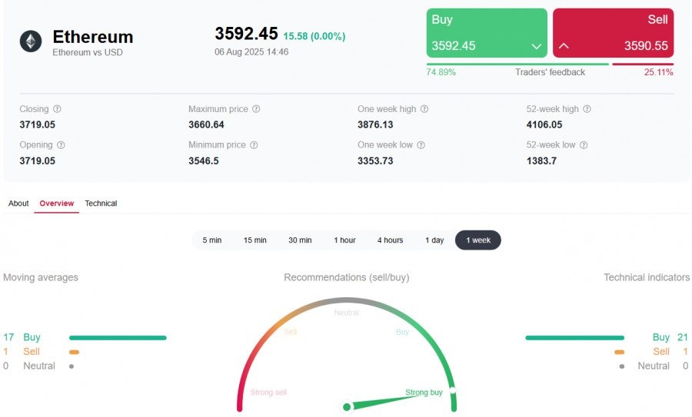Click the Maximum price value 3660.64
Screen dimensions: 692x417
pyautogui.click(x=206, y=124)
